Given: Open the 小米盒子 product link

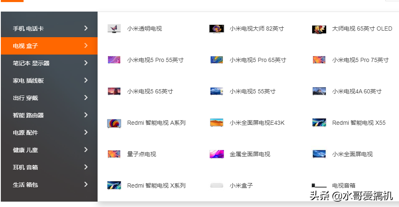Looking at the screenshot, I should (241, 186).
